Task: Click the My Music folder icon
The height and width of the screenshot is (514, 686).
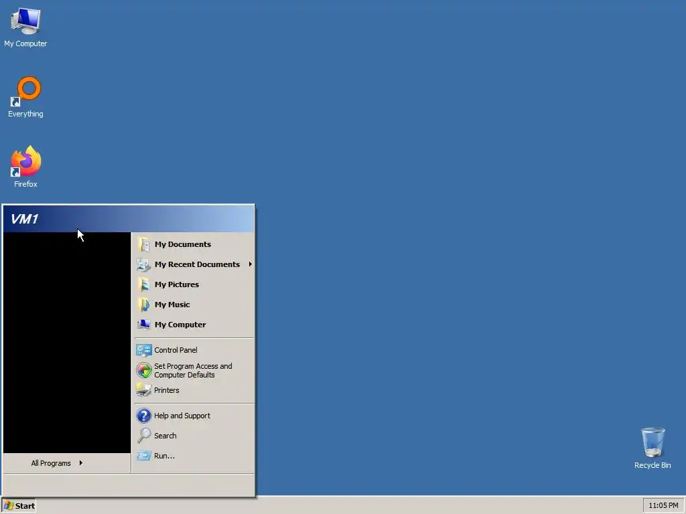Action: click(x=143, y=305)
